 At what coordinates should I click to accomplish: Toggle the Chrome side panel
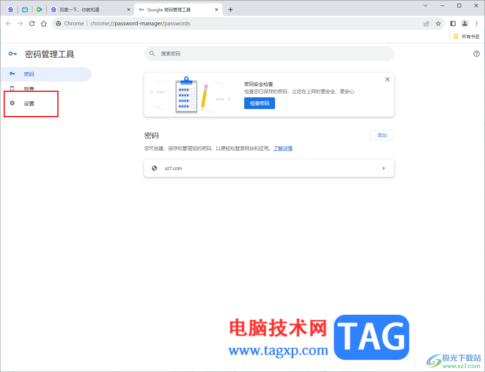click(x=453, y=24)
